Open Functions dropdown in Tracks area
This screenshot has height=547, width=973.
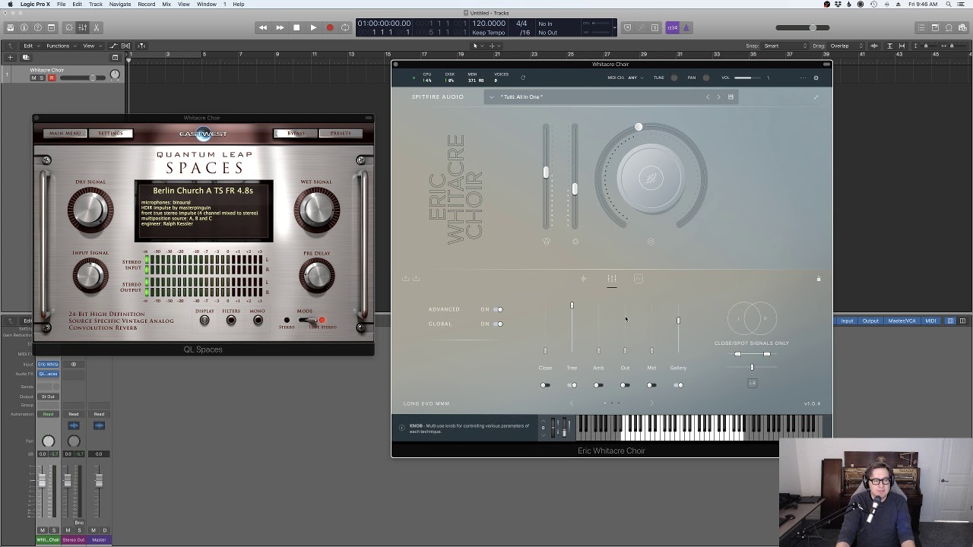[60, 46]
